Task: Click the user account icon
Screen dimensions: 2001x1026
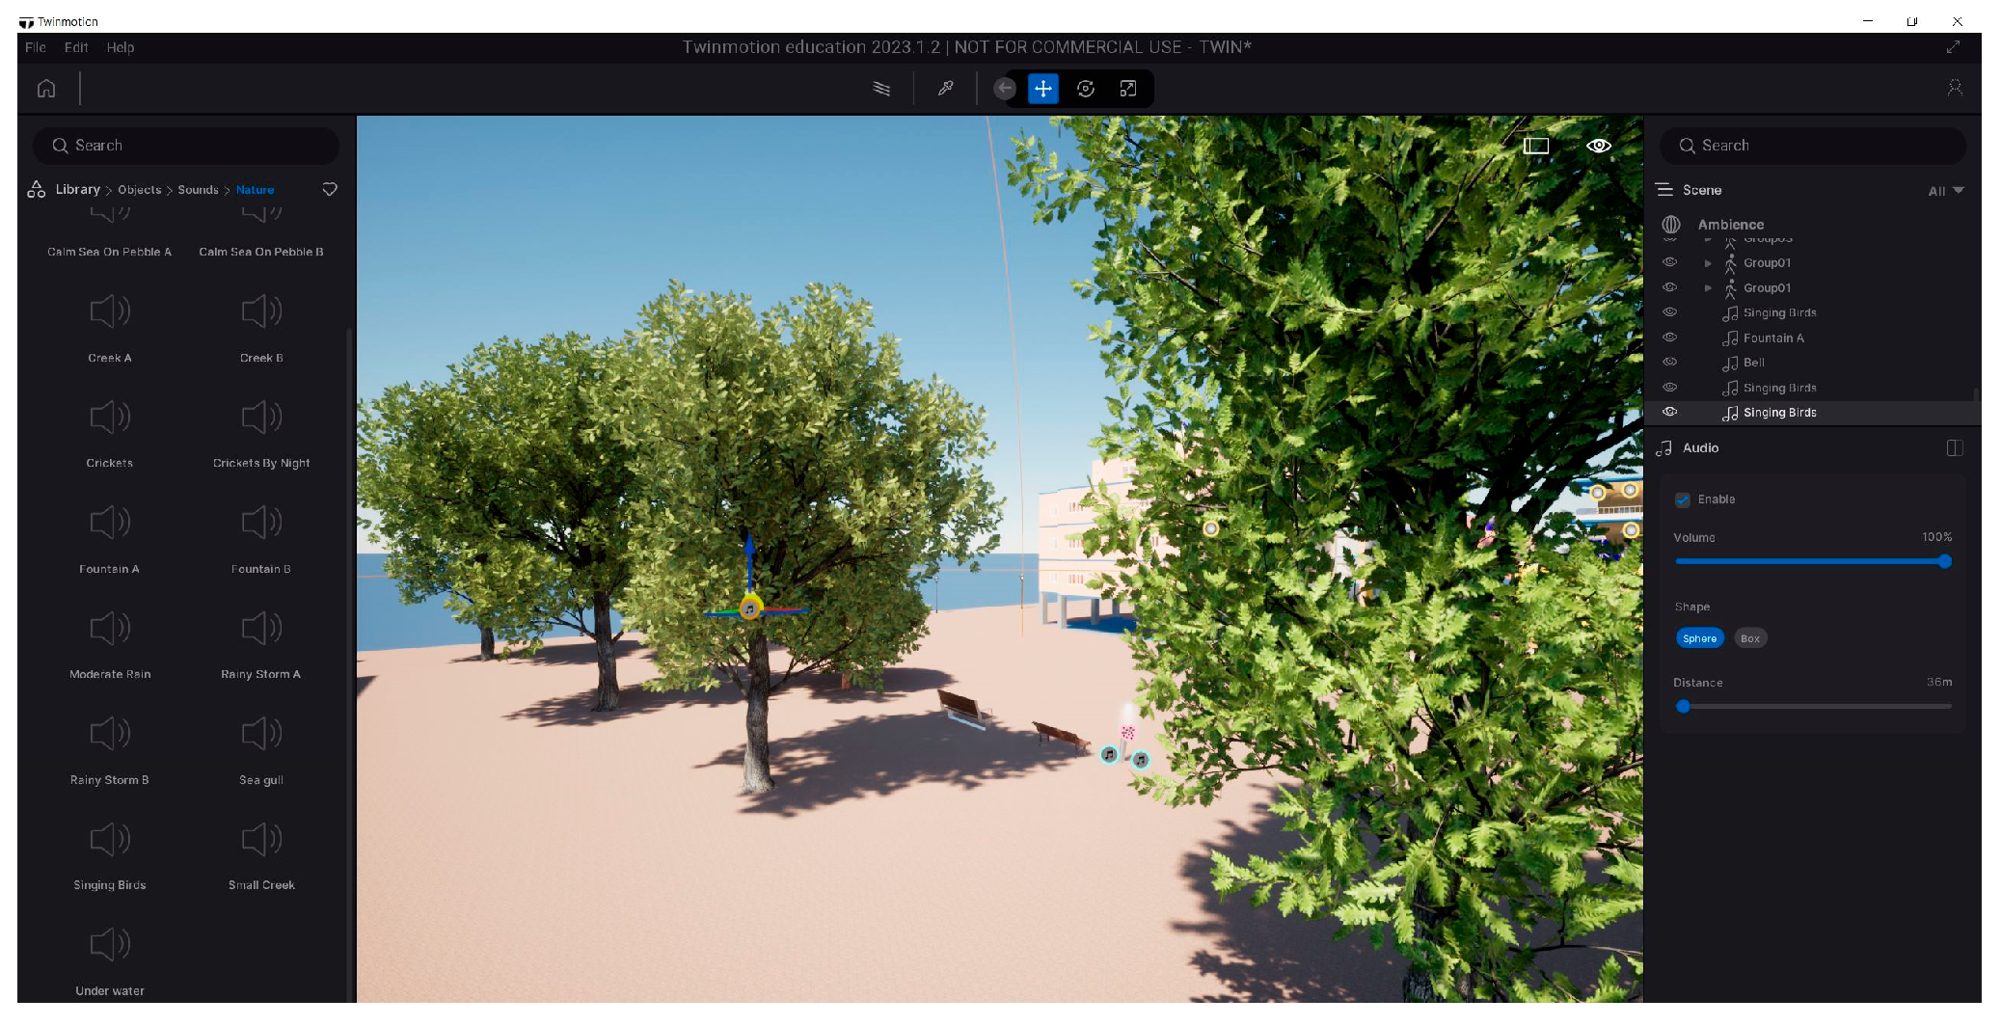Action: coord(1955,89)
